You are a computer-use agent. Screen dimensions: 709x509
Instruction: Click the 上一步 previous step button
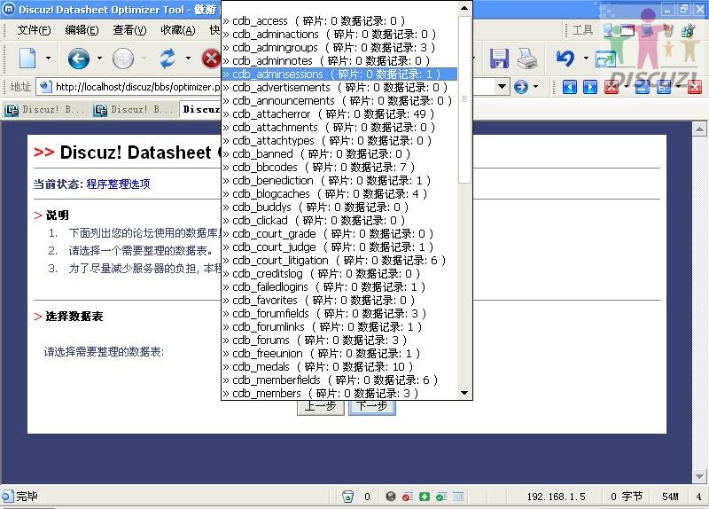pyautogui.click(x=321, y=406)
